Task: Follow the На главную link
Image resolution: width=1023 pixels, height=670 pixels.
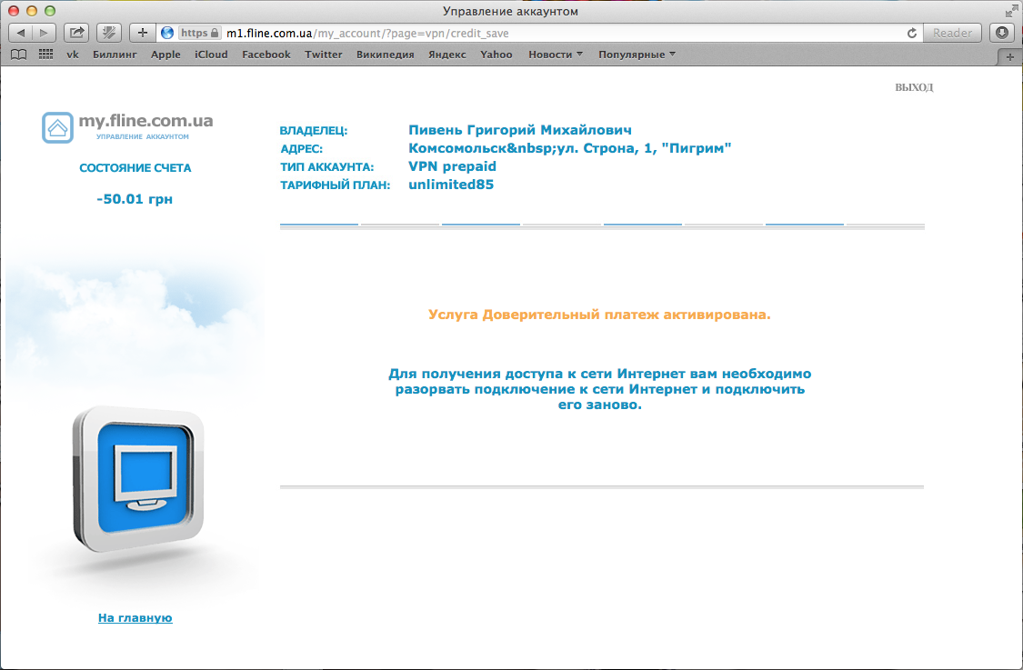Action: (x=135, y=618)
